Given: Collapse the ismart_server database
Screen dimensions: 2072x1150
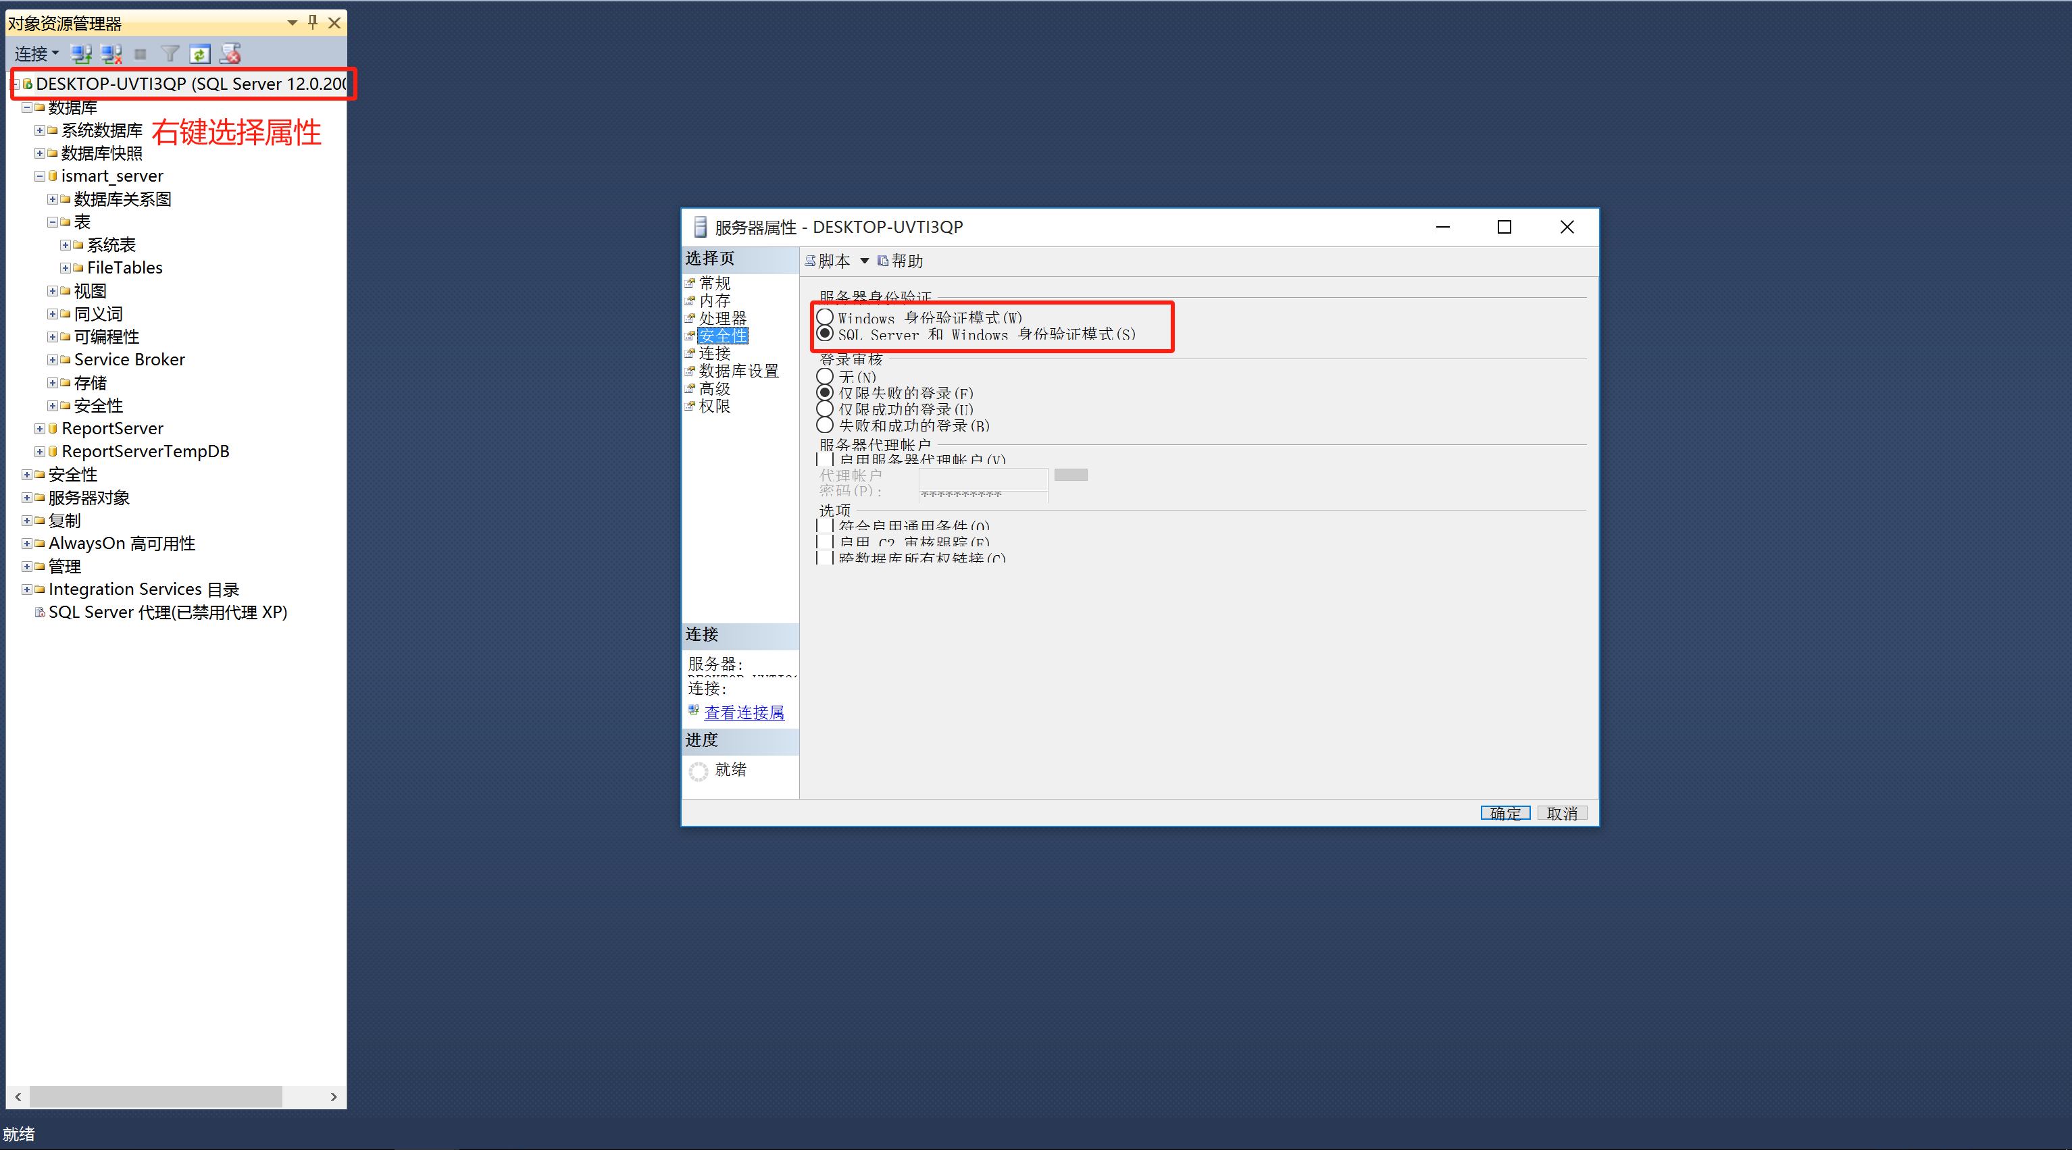Looking at the screenshot, I should (x=39, y=176).
